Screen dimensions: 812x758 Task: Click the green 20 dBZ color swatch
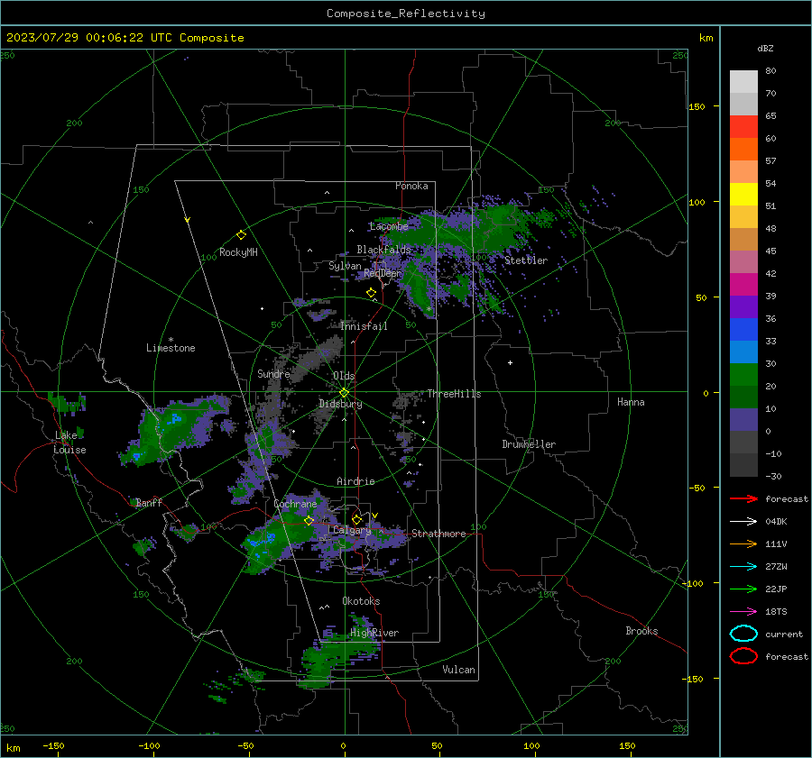coord(743,375)
